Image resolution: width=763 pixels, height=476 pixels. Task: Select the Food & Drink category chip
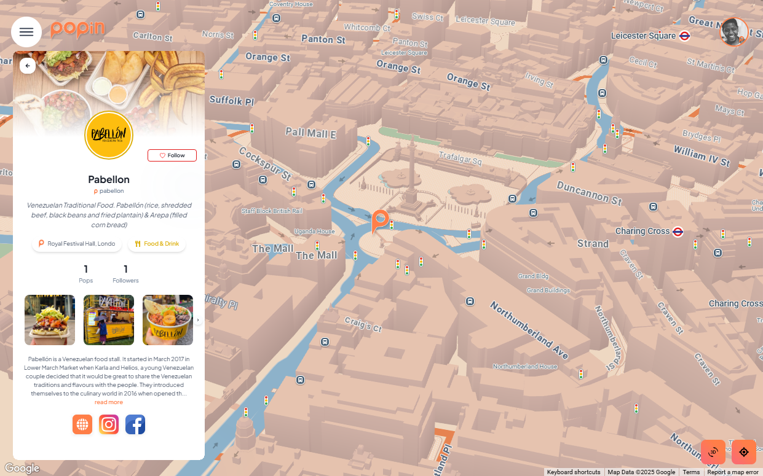(157, 244)
